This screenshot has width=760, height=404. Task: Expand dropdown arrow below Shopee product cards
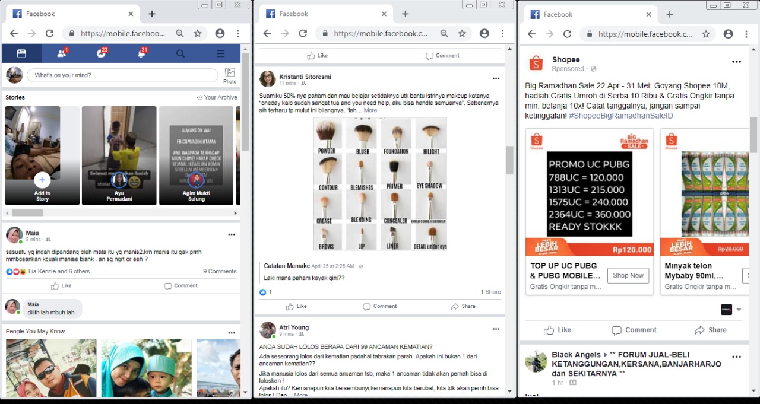coord(739,310)
